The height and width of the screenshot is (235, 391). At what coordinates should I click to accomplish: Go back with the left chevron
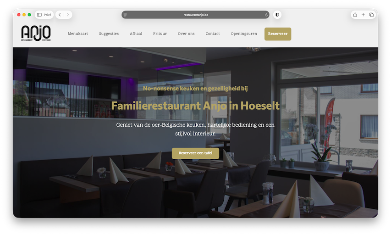pyautogui.click(x=60, y=15)
